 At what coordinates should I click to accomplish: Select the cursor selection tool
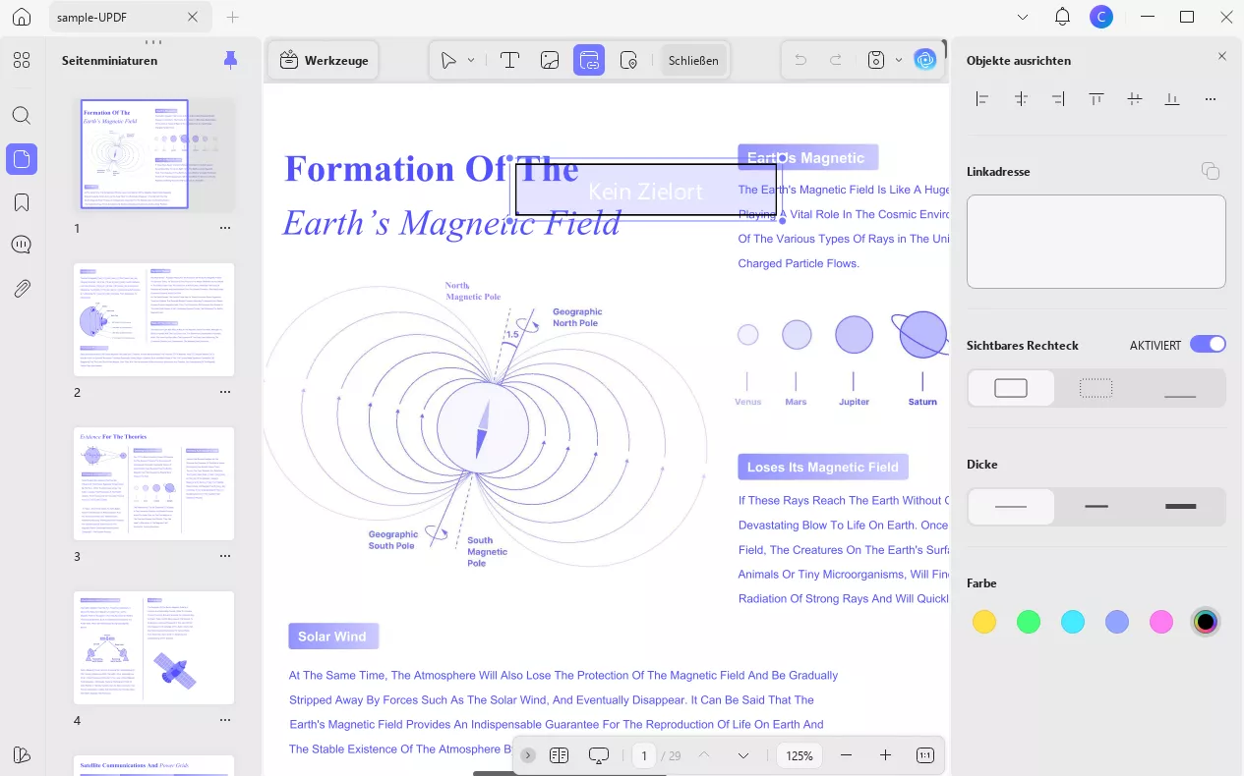[x=448, y=60]
